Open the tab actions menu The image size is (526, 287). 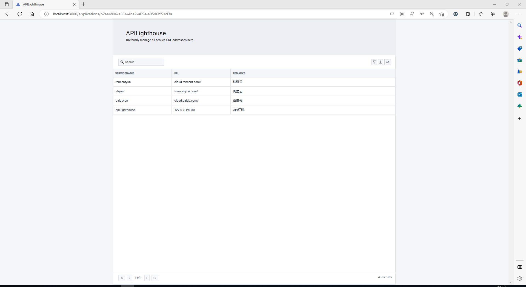tap(6, 4)
